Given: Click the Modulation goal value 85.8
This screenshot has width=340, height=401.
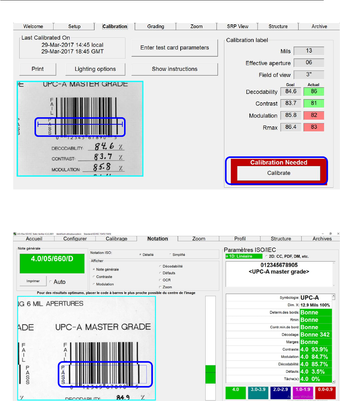Looking at the screenshot, I should (291, 115).
